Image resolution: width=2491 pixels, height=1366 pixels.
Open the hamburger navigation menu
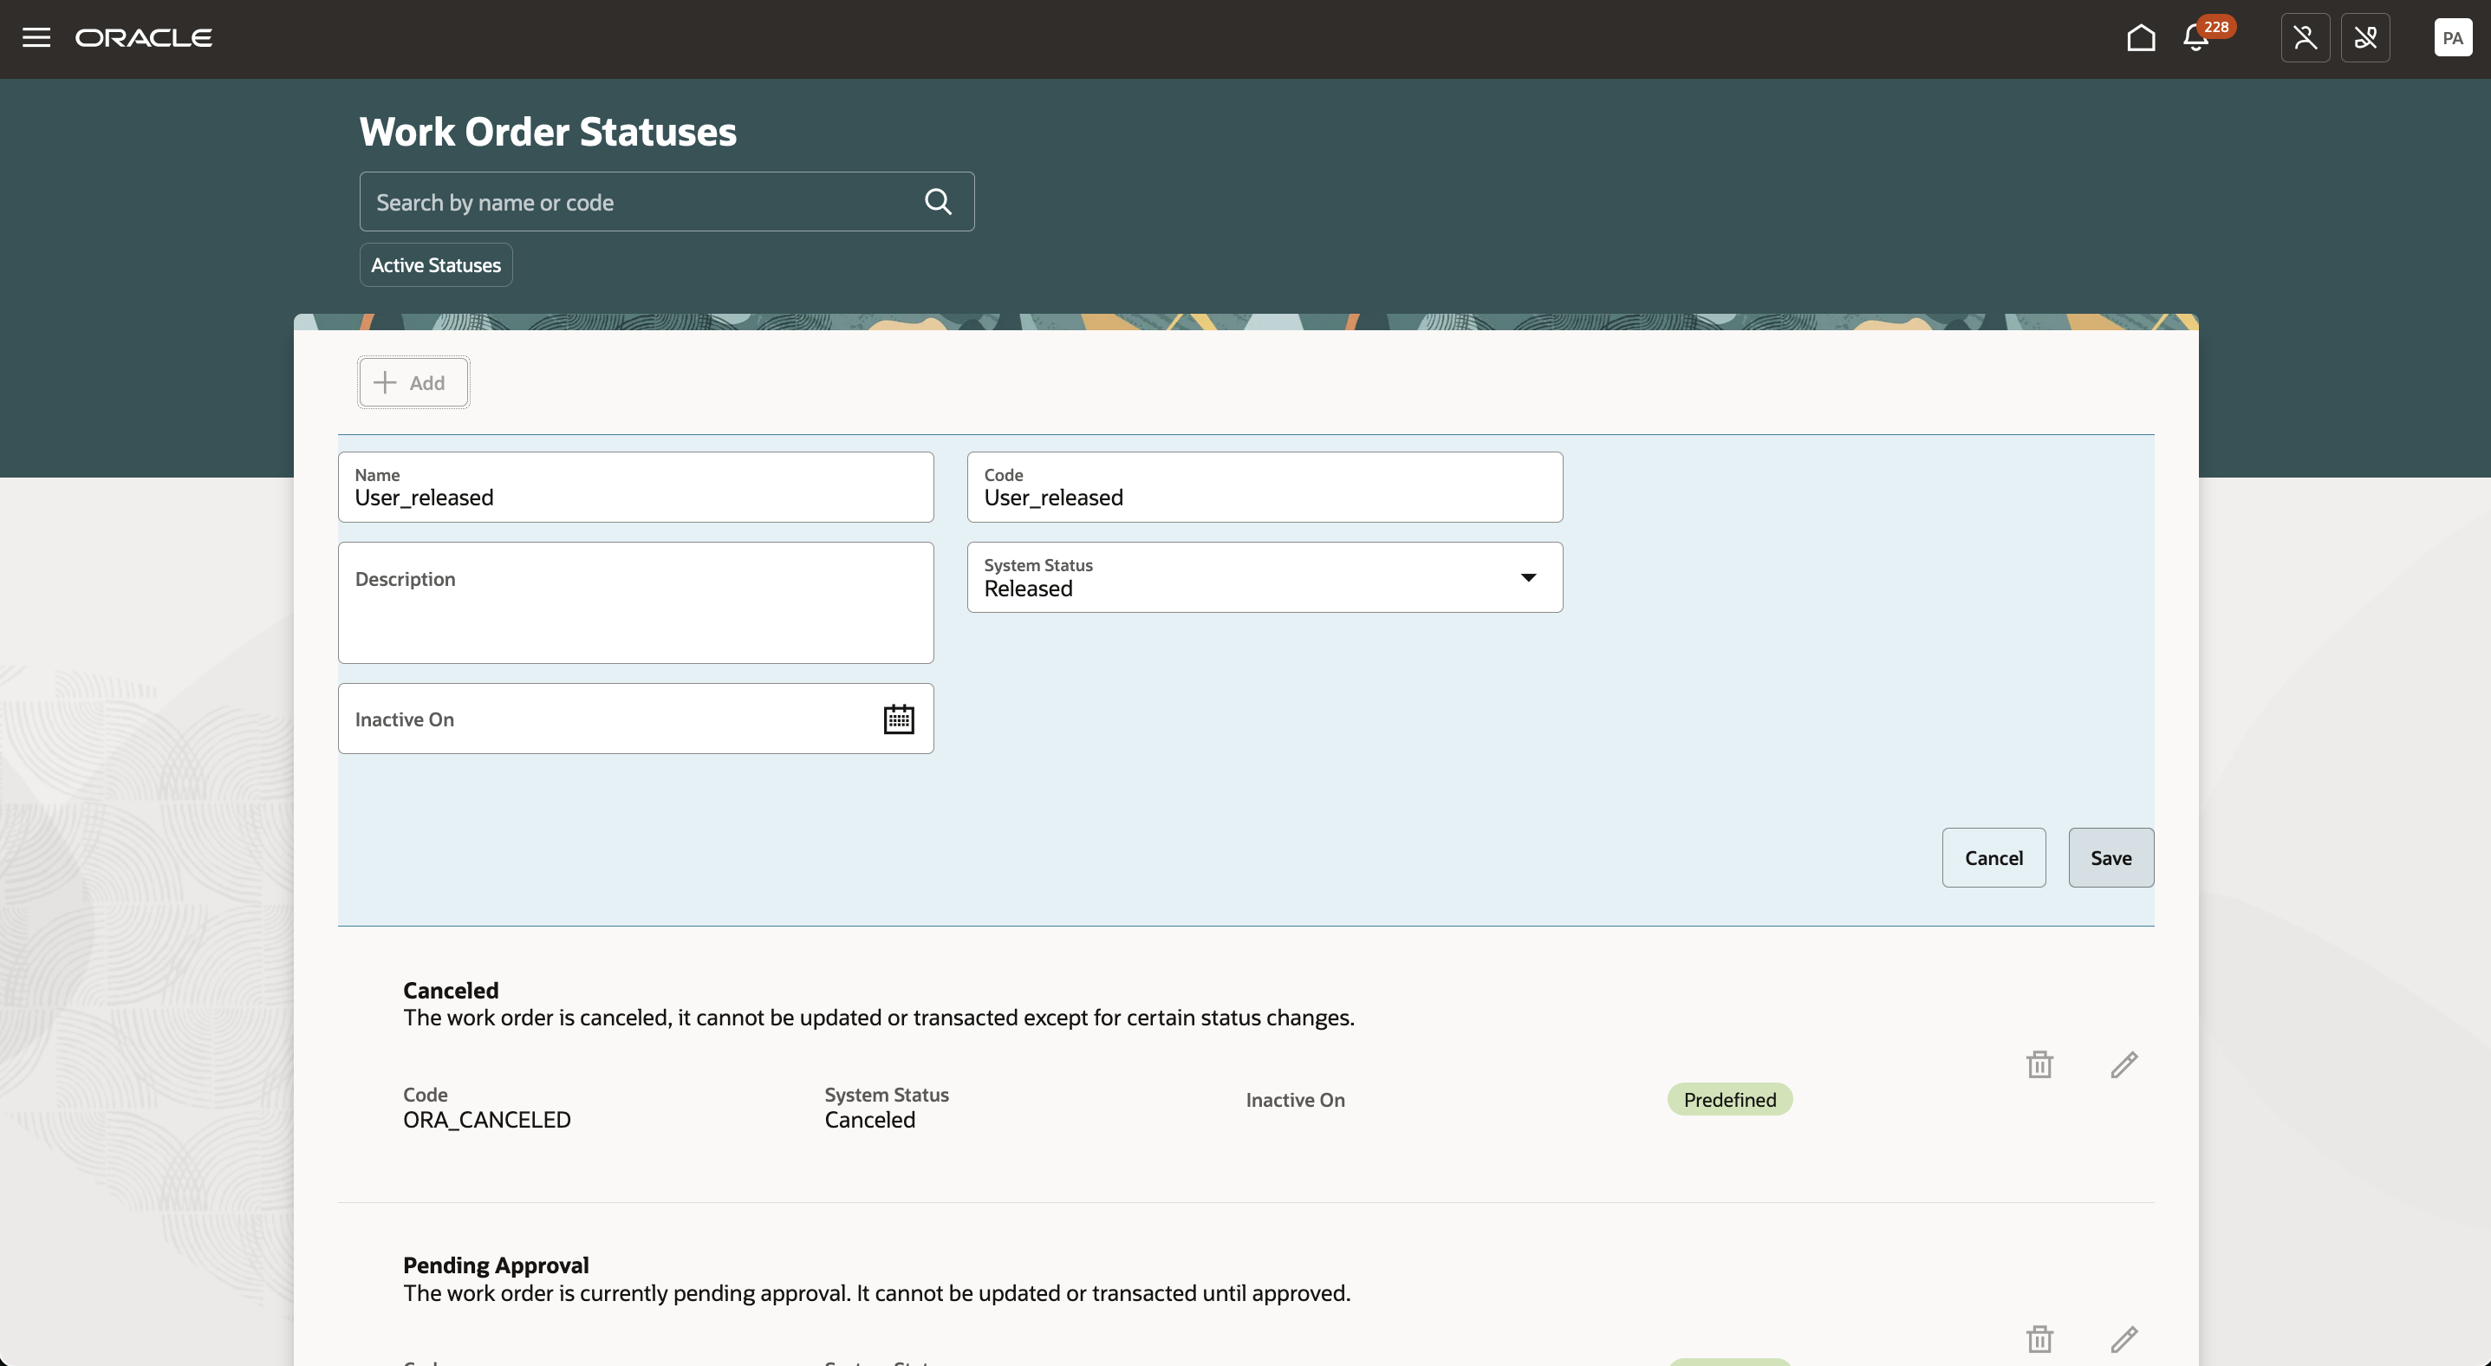click(x=36, y=37)
